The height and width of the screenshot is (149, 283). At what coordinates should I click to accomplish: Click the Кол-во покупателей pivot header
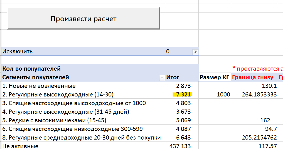[31, 69]
